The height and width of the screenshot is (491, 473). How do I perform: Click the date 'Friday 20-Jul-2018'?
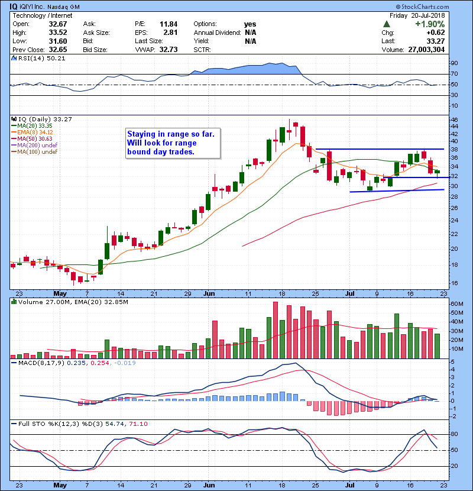pos(417,15)
